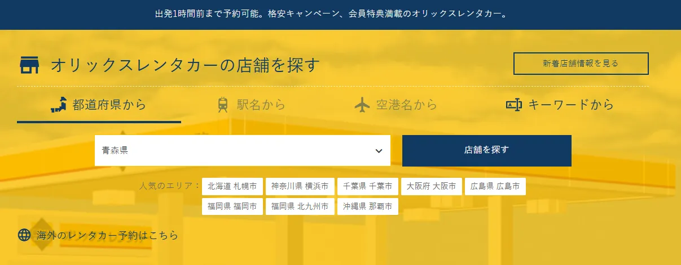Switch to the 駅名から tab

click(252, 105)
